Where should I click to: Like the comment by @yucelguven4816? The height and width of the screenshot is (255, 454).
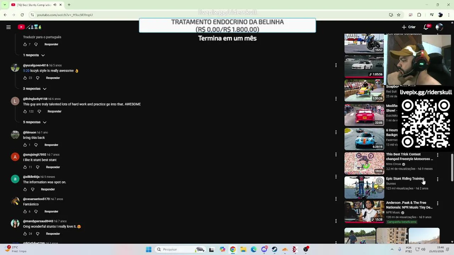tap(25, 78)
